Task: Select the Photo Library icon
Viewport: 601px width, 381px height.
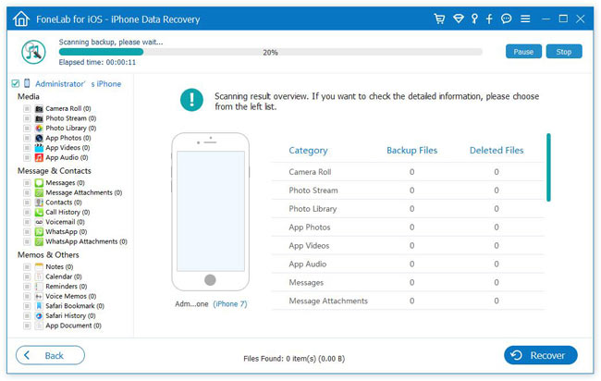Action: (x=39, y=128)
